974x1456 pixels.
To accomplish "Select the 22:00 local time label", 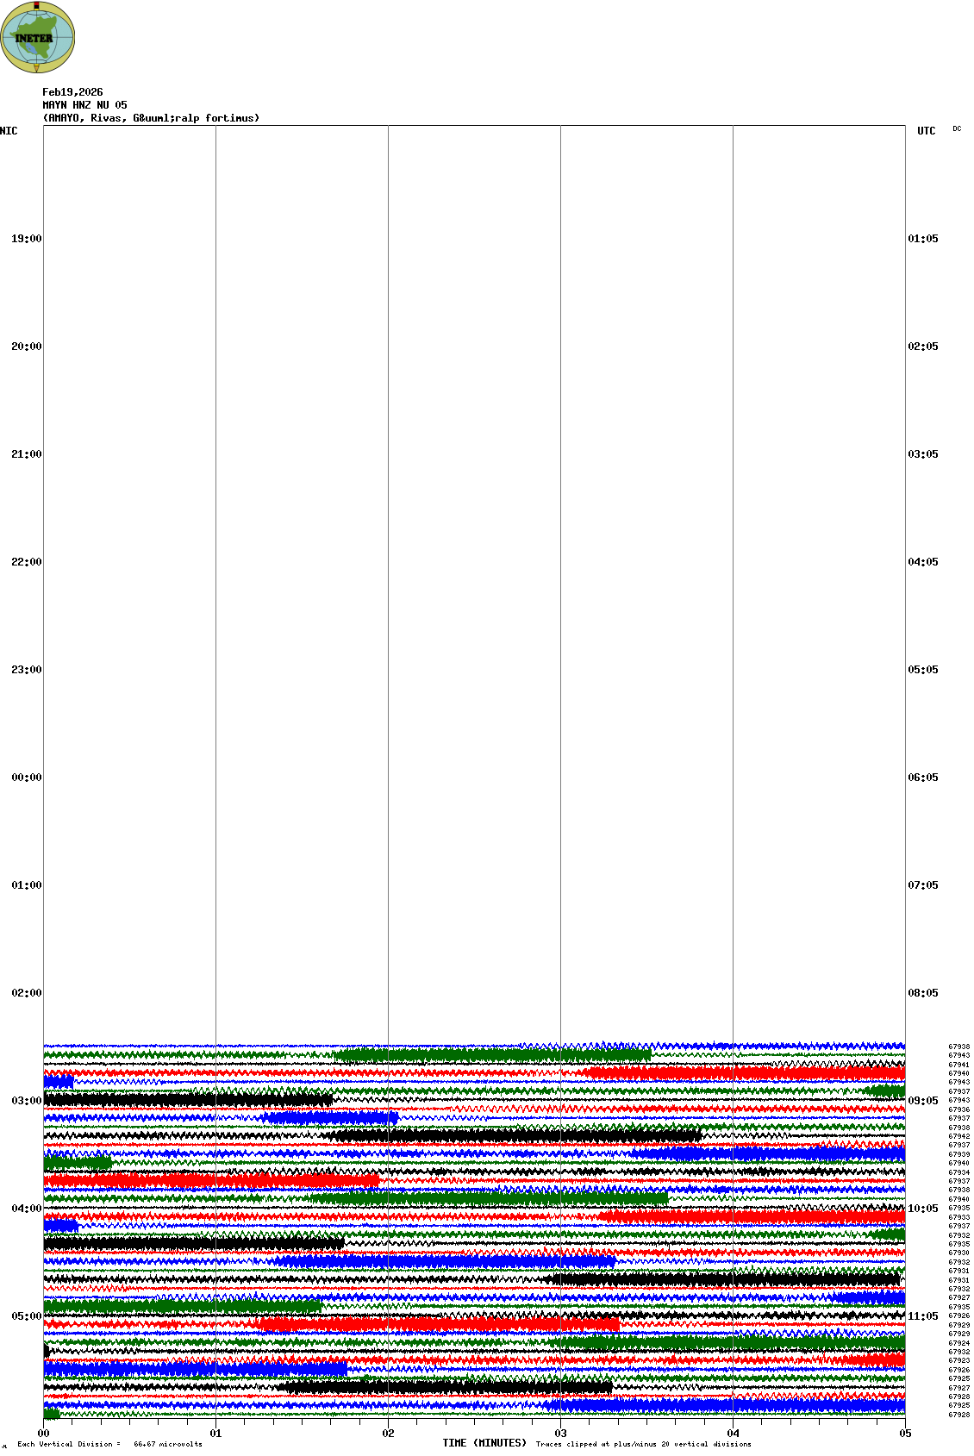I will [x=26, y=562].
